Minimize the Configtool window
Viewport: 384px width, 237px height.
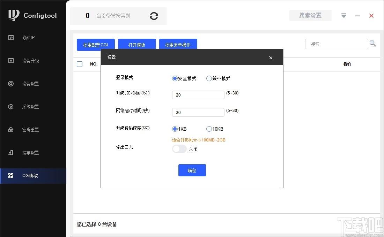357,16
